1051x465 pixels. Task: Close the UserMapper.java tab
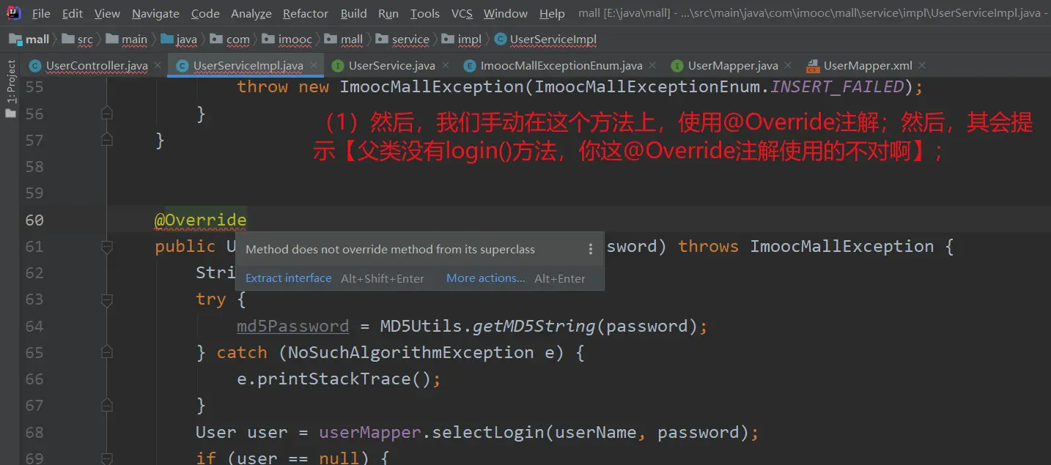[x=788, y=65]
